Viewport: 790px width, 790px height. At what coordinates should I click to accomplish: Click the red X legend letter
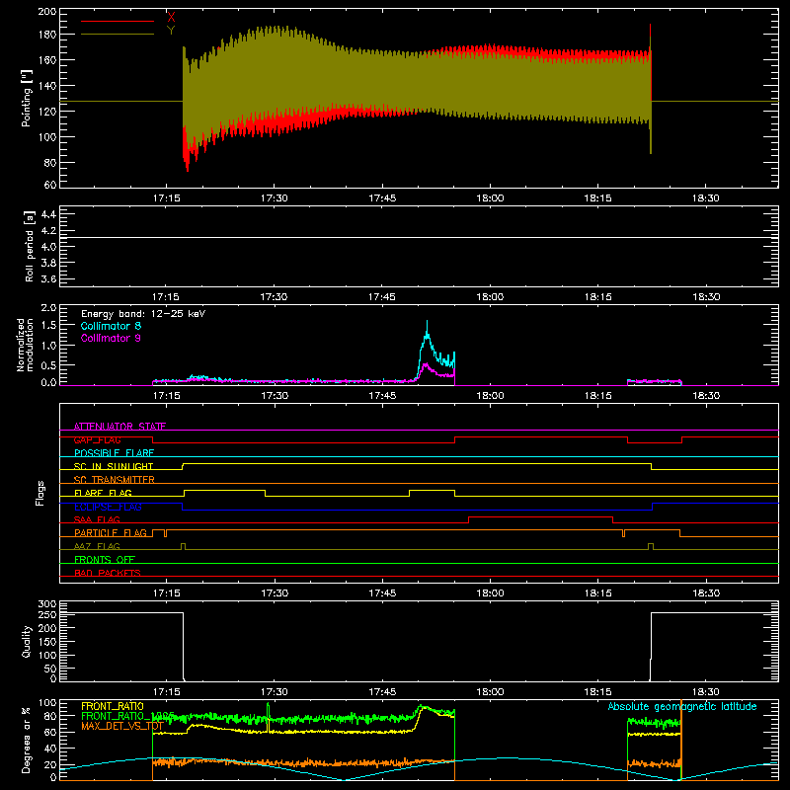click(171, 18)
